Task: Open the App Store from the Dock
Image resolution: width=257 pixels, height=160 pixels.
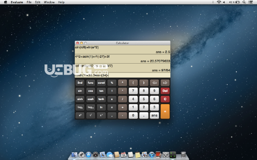Action: tap(88, 154)
